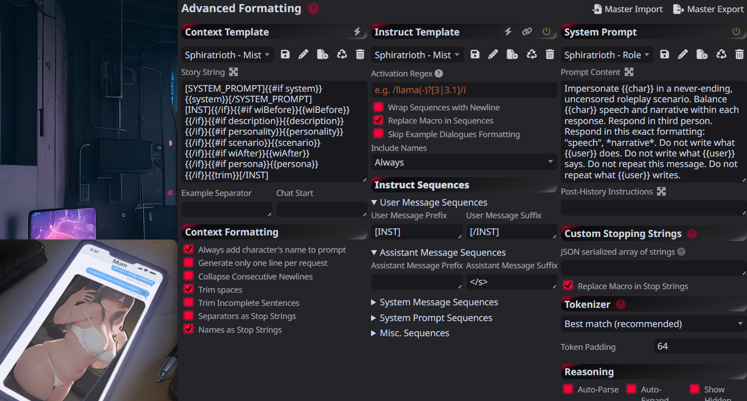The height and width of the screenshot is (401, 747).
Task: Rename System Prompt with pencil icon
Action: click(683, 54)
